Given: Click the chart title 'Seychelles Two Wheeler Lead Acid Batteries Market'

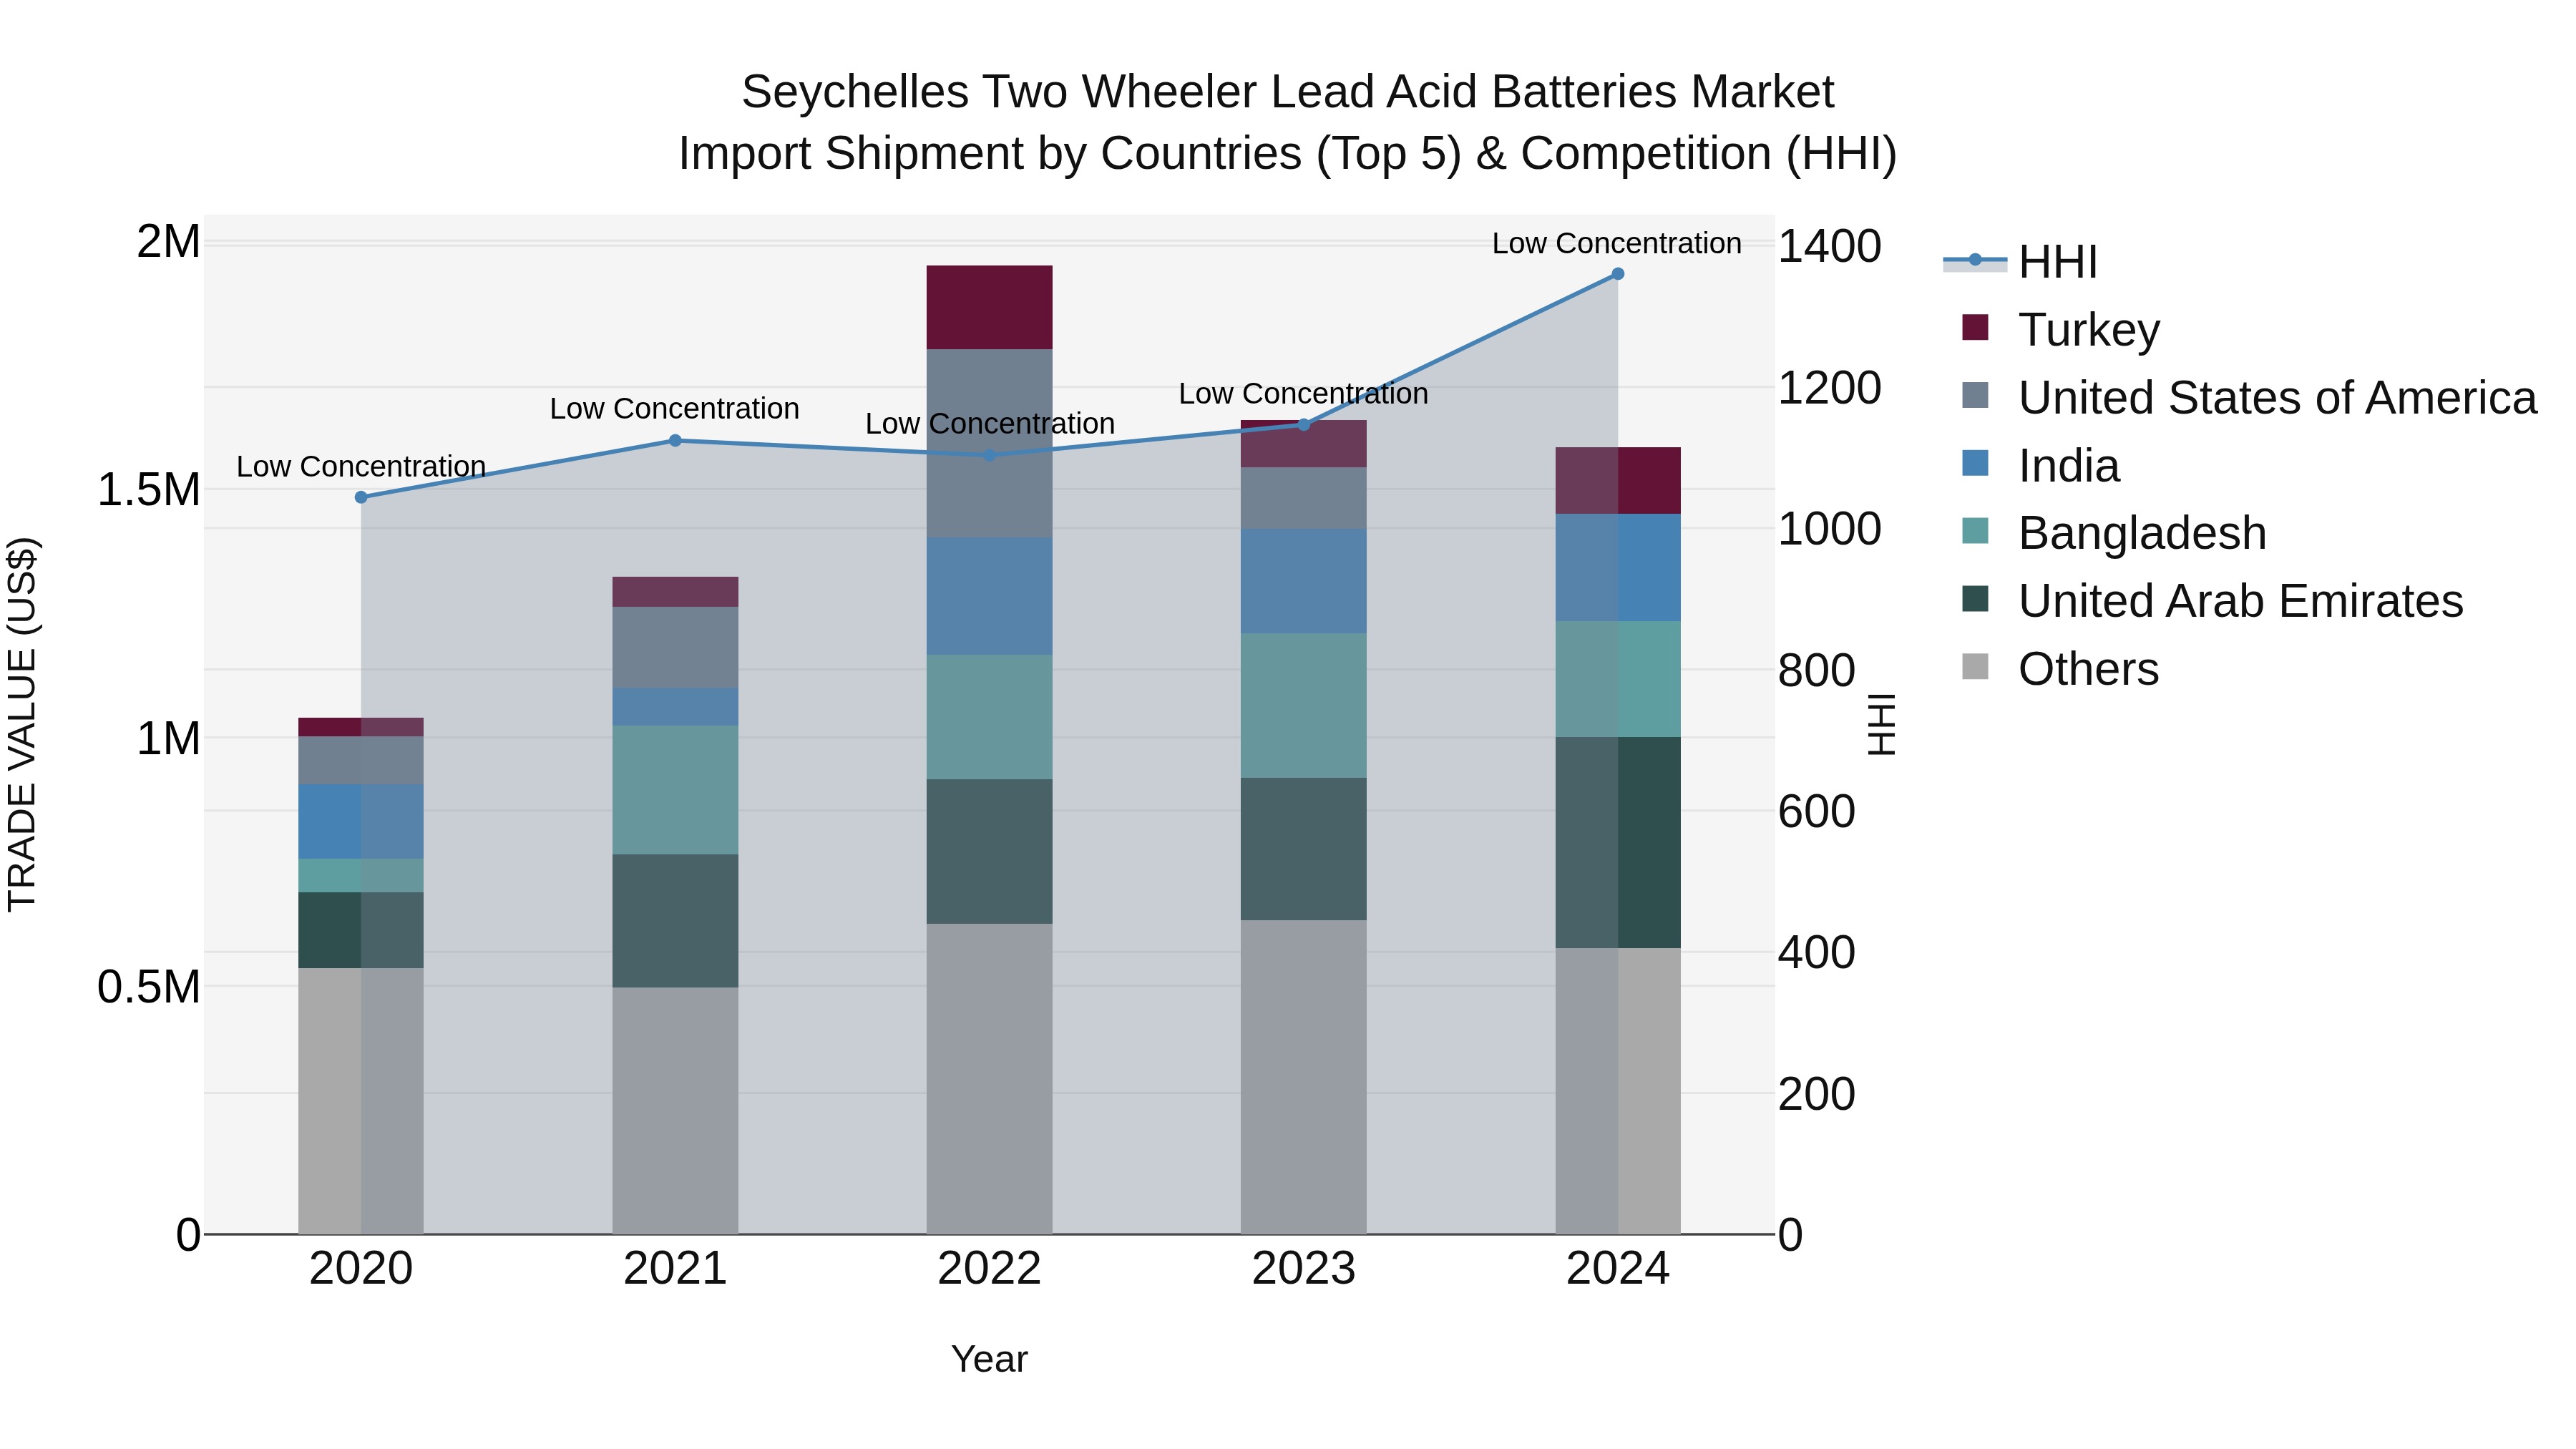Looking at the screenshot, I should coord(1288,92).
